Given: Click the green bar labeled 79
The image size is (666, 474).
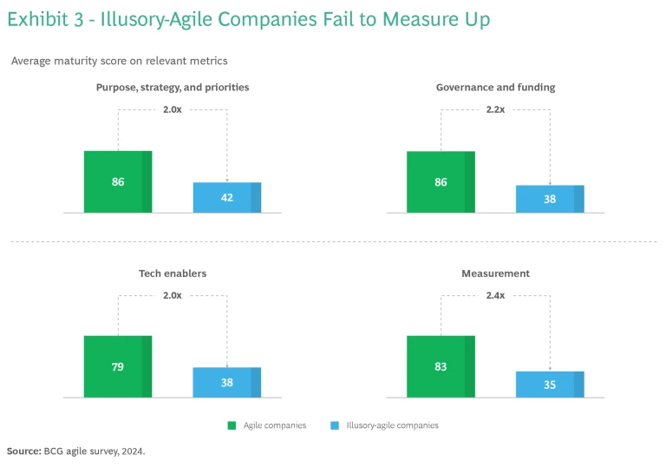Looking at the screenshot, I should [118, 366].
